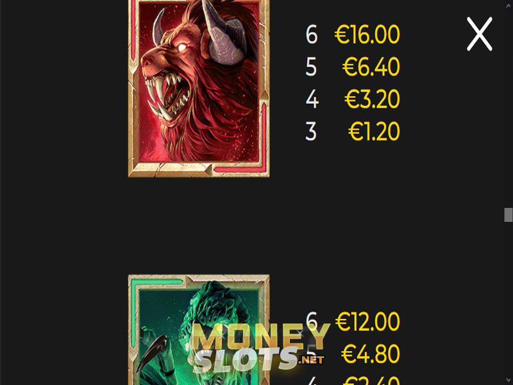Select the €3.20 payout value
The image size is (513, 385).
coord(373,99)
